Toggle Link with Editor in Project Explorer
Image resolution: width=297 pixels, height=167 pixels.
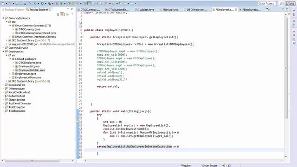click(x=62, y=14)
